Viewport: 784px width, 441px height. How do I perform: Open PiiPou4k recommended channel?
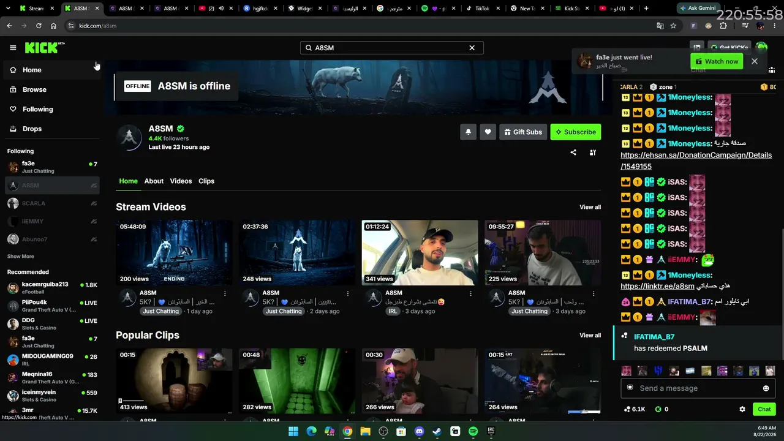click(x=51, y=306)
